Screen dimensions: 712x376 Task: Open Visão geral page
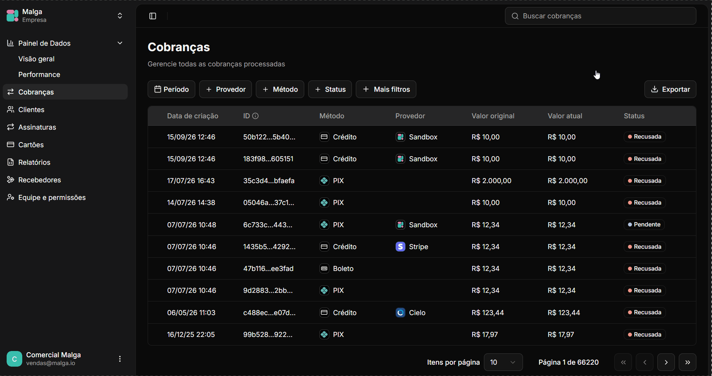(36, 59)
